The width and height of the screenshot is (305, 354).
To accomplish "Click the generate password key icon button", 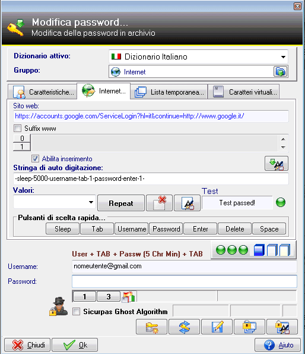I will (151, 327).
